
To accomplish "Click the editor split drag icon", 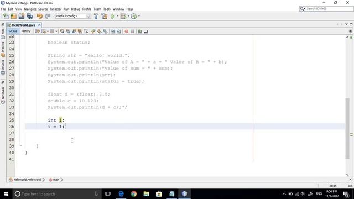I will coord(350,31).
